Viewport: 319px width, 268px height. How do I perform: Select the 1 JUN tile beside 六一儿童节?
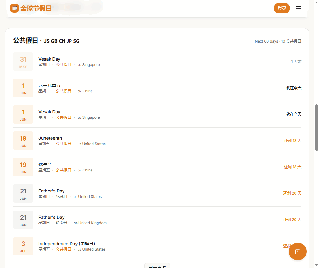coord(23,88)
